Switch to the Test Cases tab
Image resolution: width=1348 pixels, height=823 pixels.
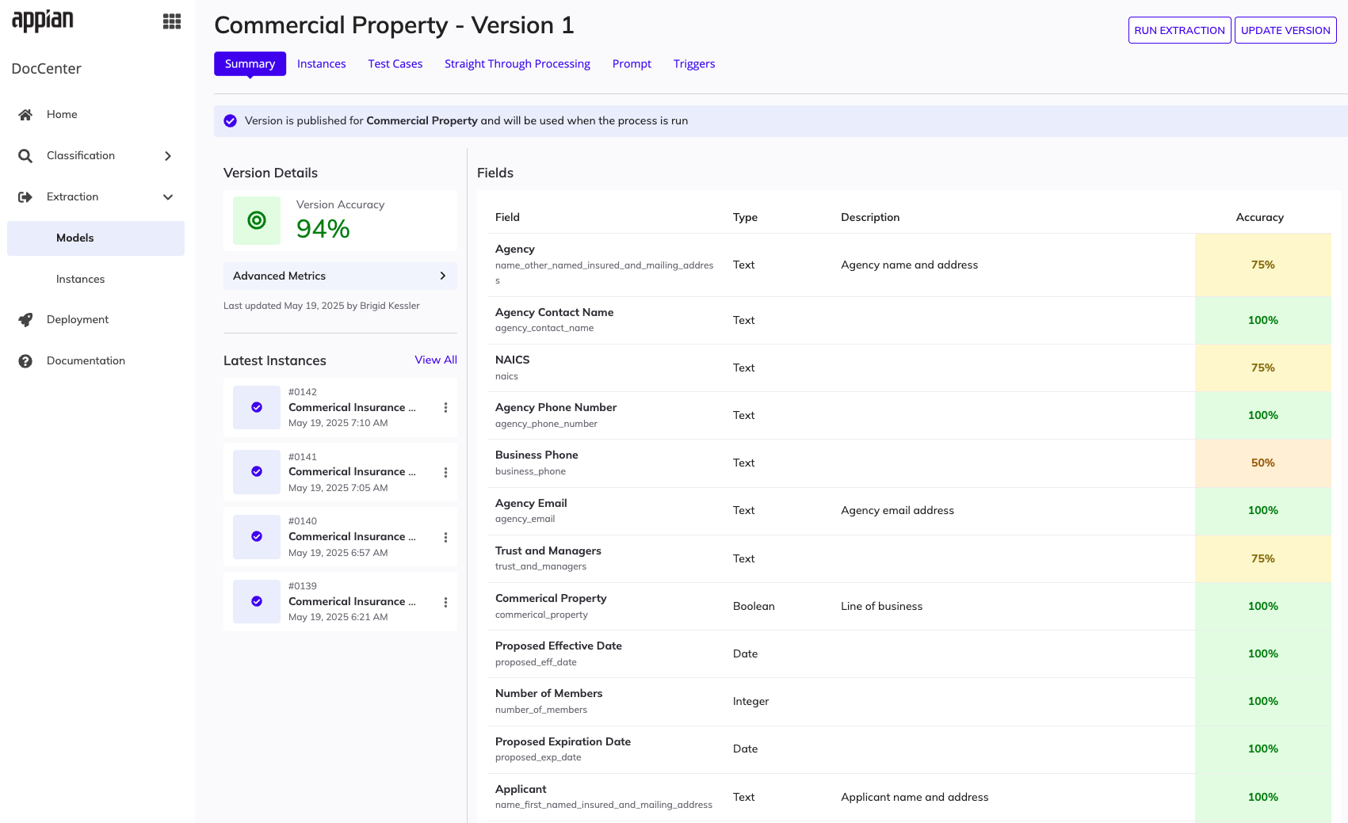[395, 64]
